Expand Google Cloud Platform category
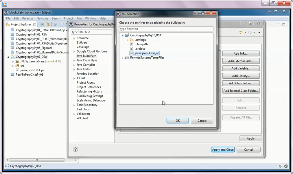 click(74, 52)
